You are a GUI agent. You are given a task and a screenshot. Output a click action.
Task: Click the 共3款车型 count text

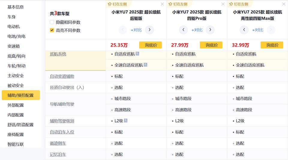[60, 13]
